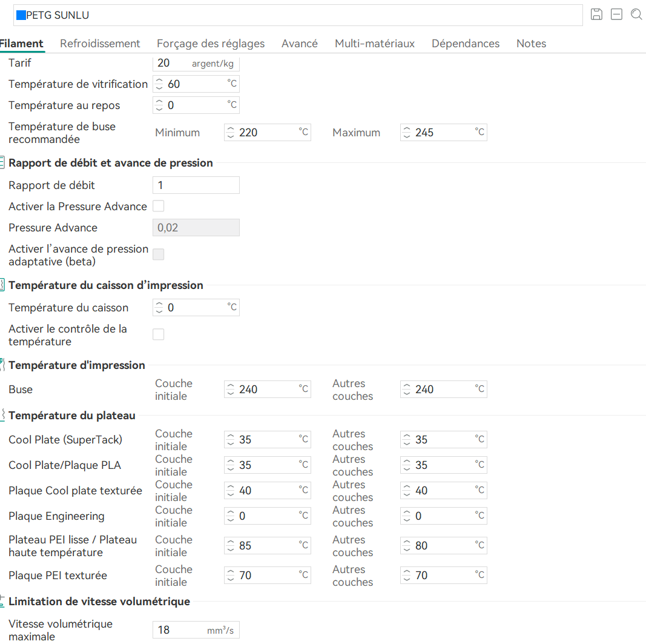Click the delete preset icon beside save

(616, 15)
